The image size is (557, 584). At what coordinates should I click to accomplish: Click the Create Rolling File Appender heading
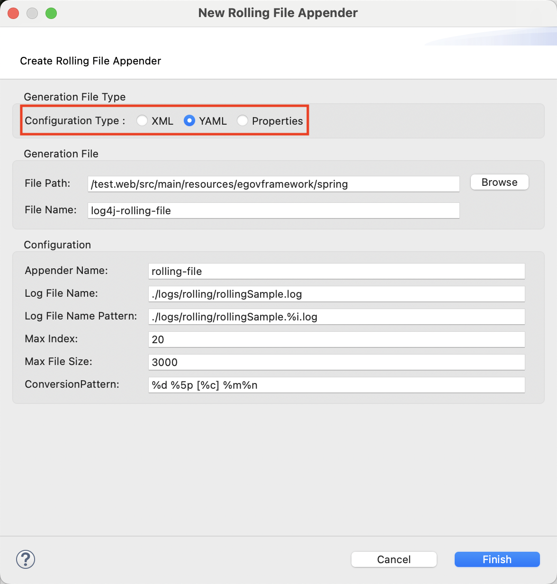[90, 61]
